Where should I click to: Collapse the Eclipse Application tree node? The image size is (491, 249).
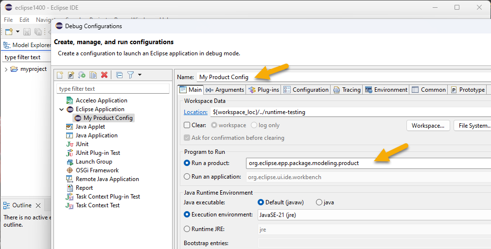pyautogui.click(x=62, y=109)
